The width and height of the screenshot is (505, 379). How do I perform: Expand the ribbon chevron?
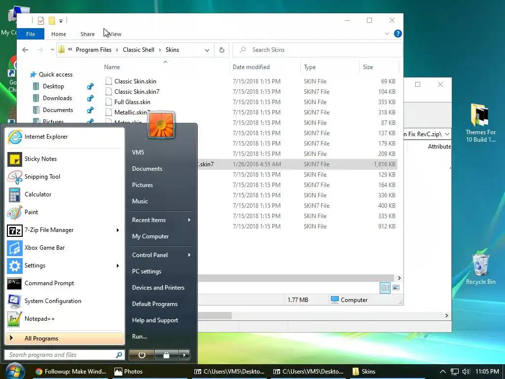coord(387,34)
